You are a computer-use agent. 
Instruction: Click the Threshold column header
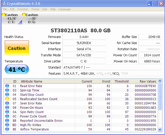pos(121,81)
